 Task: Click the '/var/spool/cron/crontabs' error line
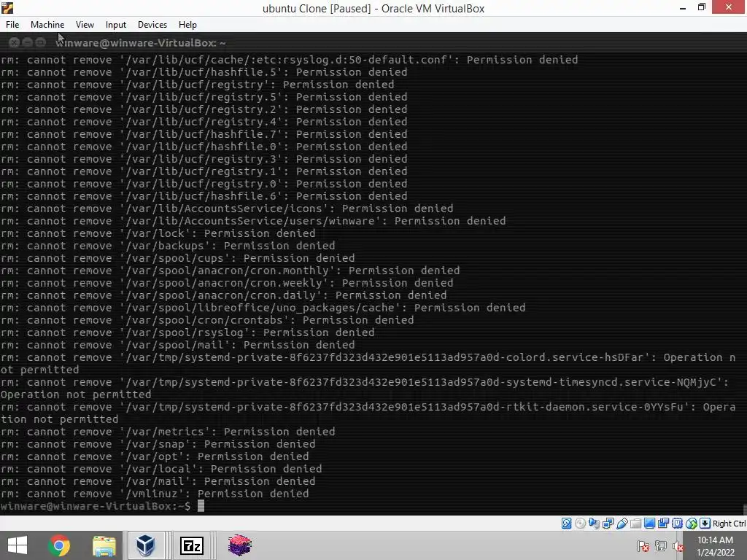[x=207, y=320]
